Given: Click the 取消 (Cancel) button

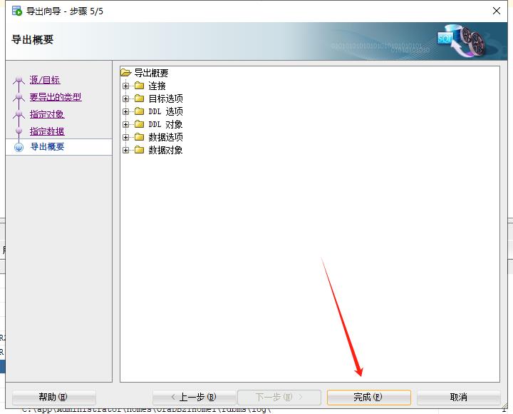Looking at the screenshot, I should [x=458, y=397].
